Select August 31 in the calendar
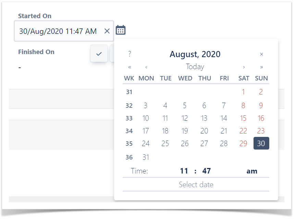296x219 pixels. coord(146,157)
